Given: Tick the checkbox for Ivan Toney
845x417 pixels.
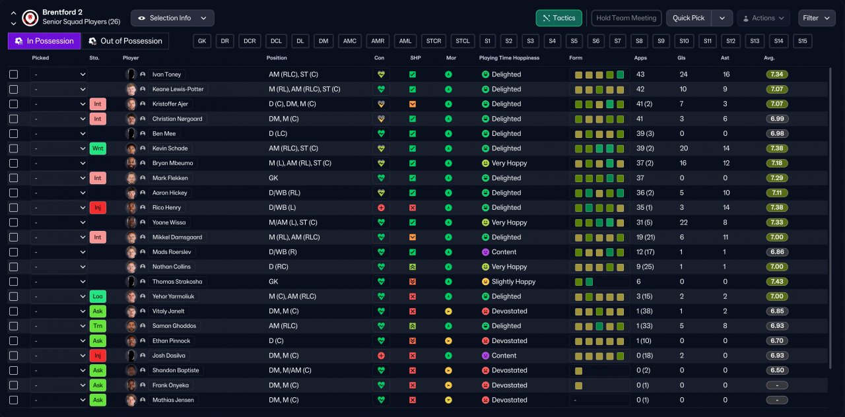Looking at the screenshot, I should click(14, 75).
